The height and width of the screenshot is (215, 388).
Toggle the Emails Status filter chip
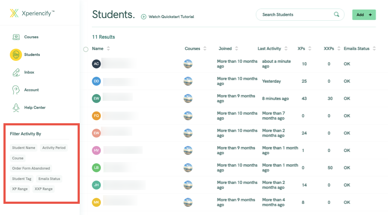click(49, 179)
